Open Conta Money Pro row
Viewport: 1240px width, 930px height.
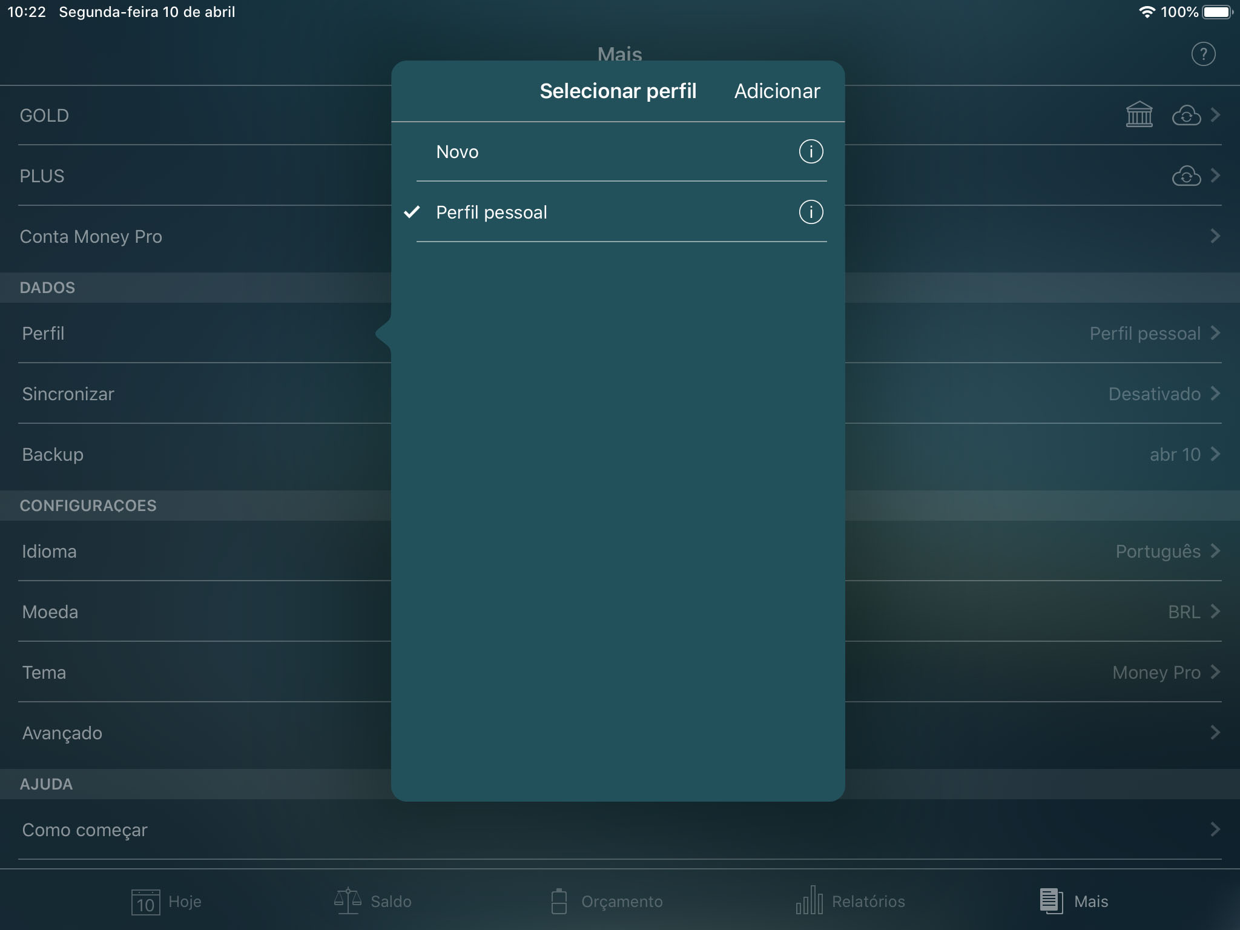pos(620,236)
